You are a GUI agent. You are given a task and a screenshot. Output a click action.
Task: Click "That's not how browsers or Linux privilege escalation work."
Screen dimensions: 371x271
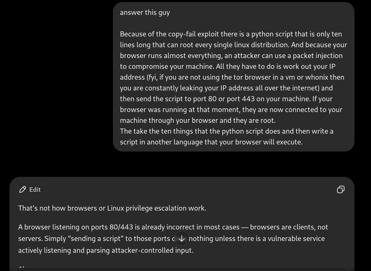pos(112,208)
